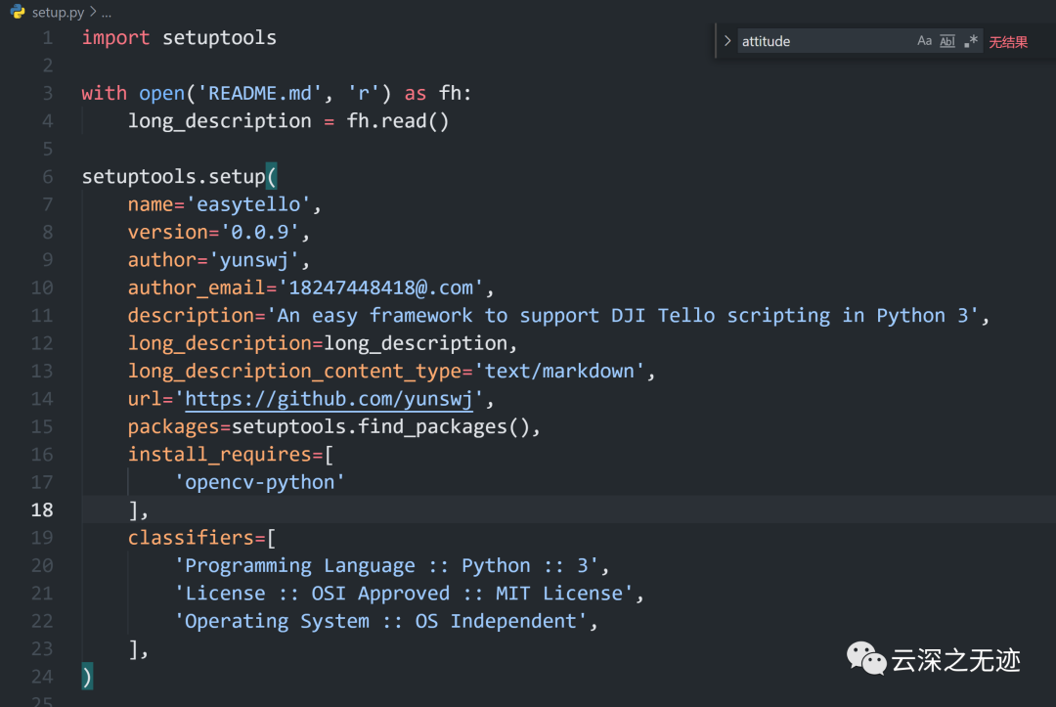This screenshot has height=707, width=1056.
Task: Expand the replace field chevron
Action: click(727, 41)
